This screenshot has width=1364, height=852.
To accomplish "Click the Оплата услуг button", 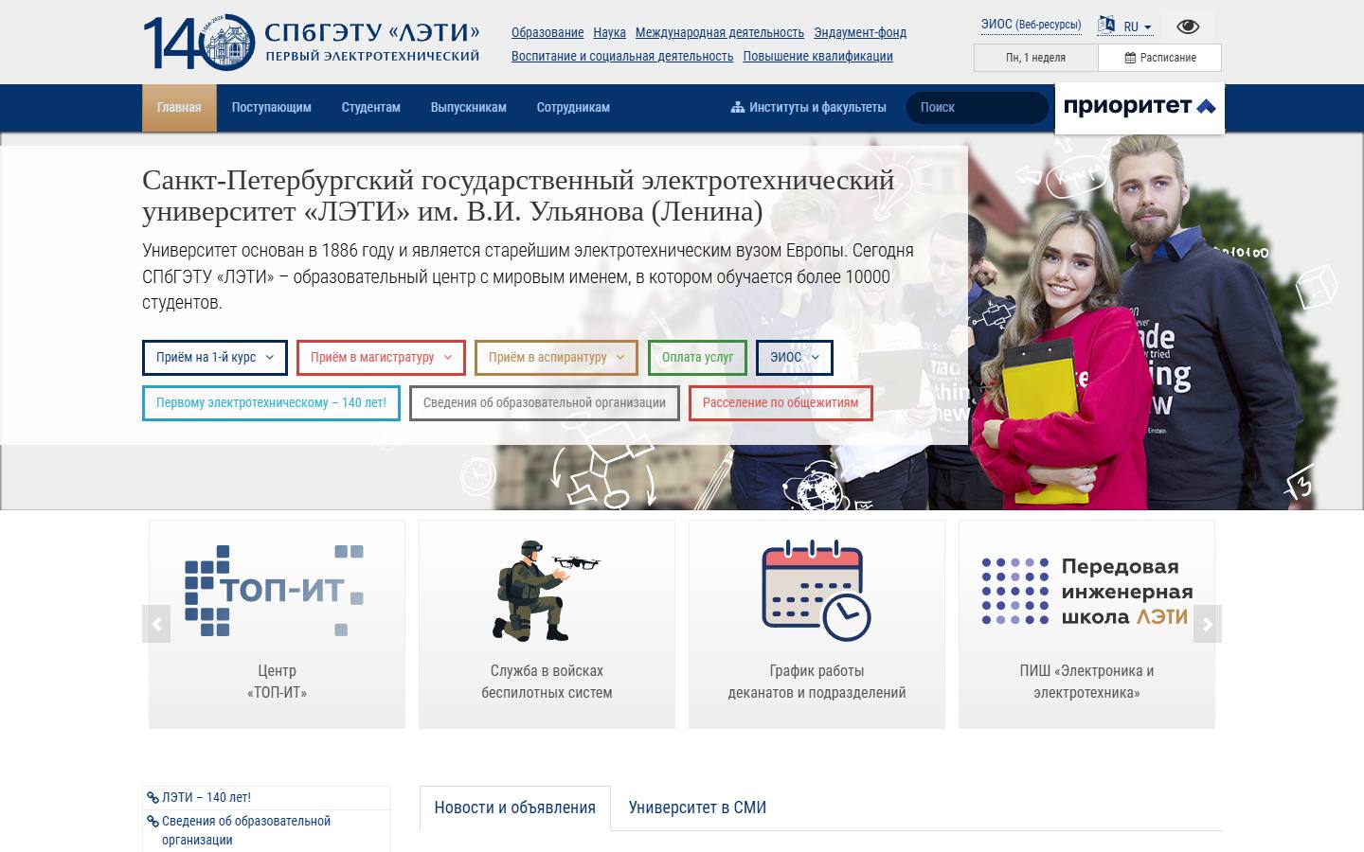I will (x=698, y=358).
